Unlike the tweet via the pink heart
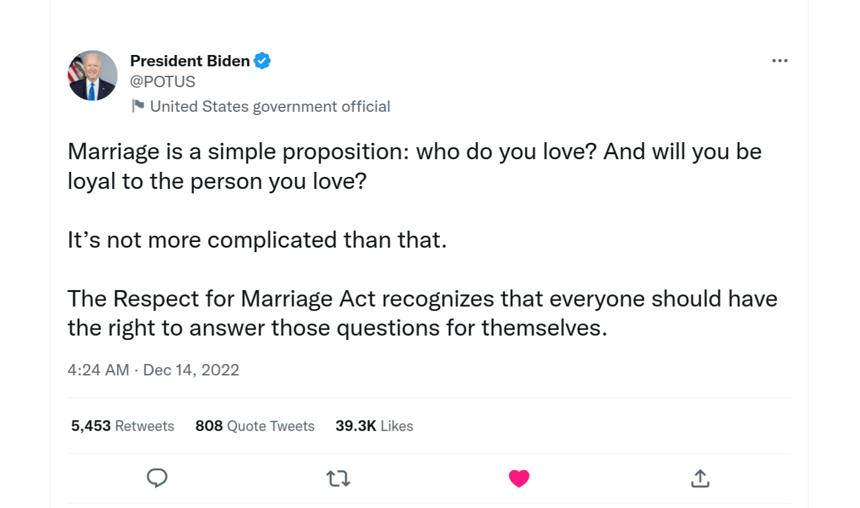This screenshot has height=508, width=860. click(519, 478)
